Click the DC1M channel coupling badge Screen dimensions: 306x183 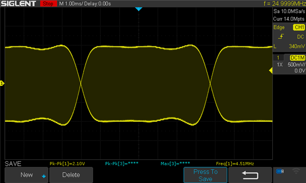pos(298,58)
